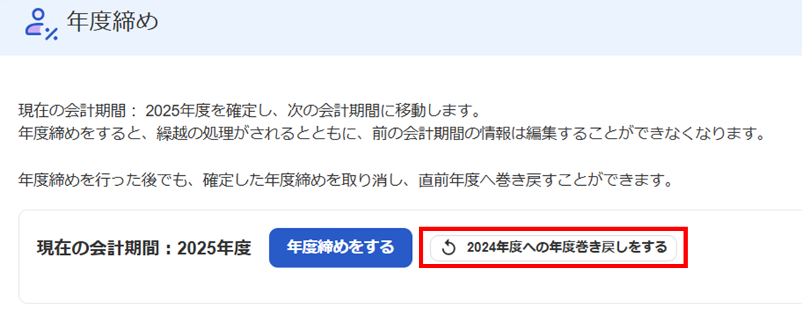Viewport: 802px width, 309px height.
Task: Click the person-percent icon beside 年度締め title
Action: (x=41, y=25)
